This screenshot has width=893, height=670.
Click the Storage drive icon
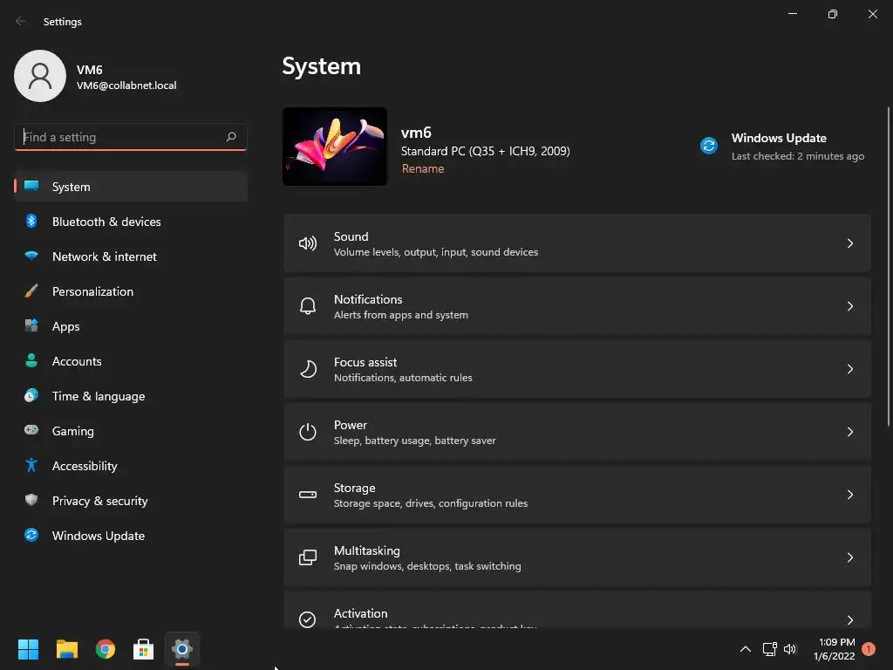[308, 495]
